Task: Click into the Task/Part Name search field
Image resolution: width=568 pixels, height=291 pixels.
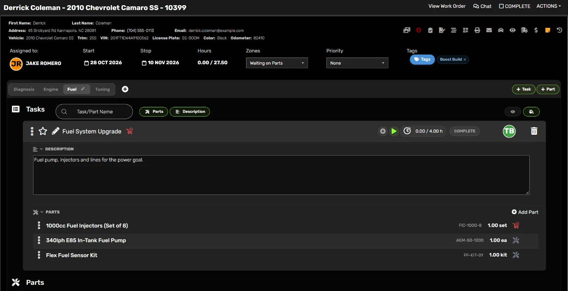Action: 94,111
